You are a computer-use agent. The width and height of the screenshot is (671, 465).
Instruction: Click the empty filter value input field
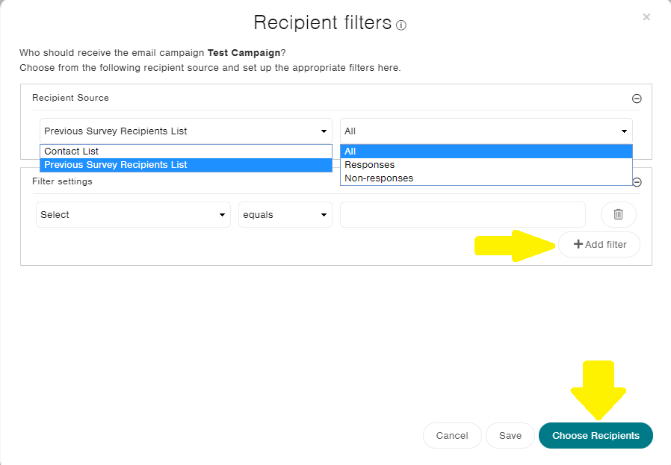point(462,214)
